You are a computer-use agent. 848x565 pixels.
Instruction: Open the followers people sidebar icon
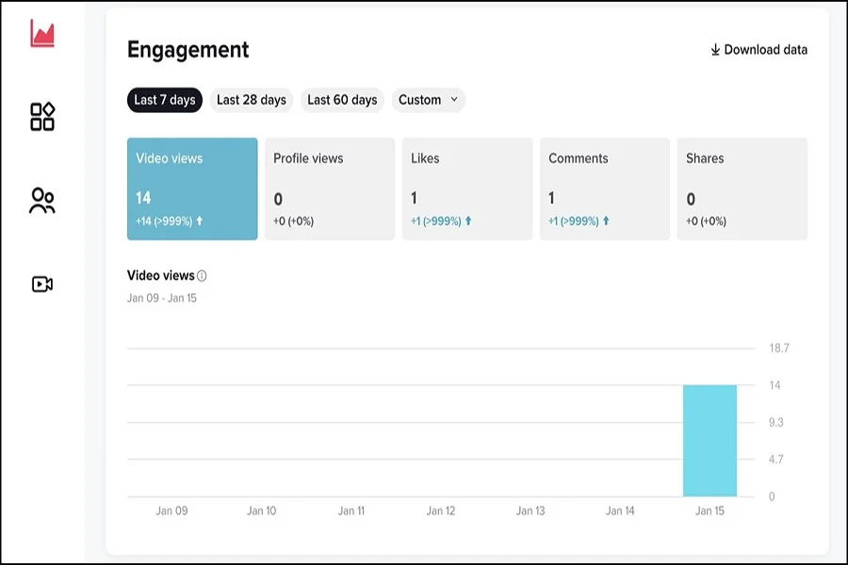[x=42, y=201]
